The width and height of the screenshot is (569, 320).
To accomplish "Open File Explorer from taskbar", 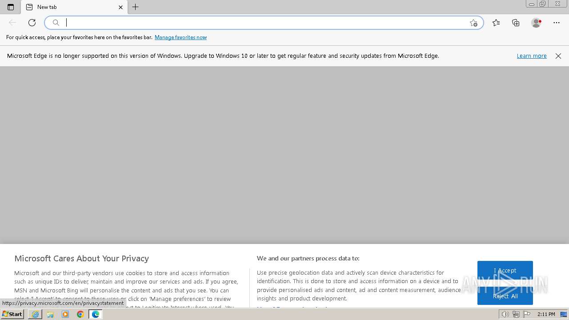I will [50, 314].
